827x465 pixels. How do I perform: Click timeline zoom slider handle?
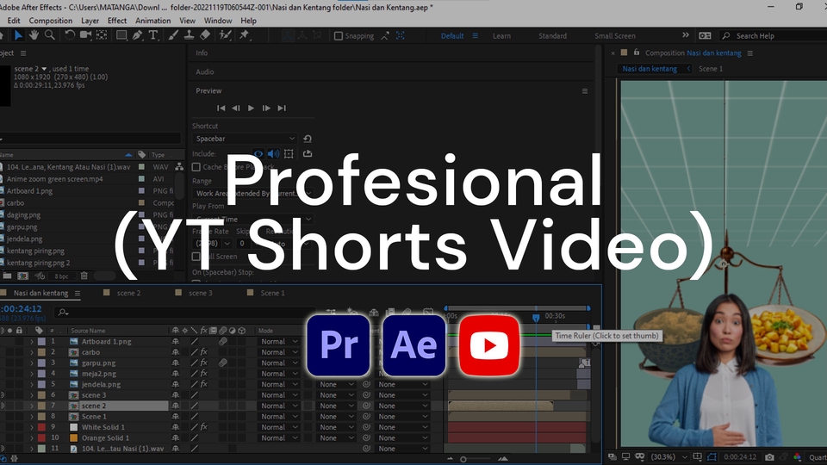pos(463,459)
